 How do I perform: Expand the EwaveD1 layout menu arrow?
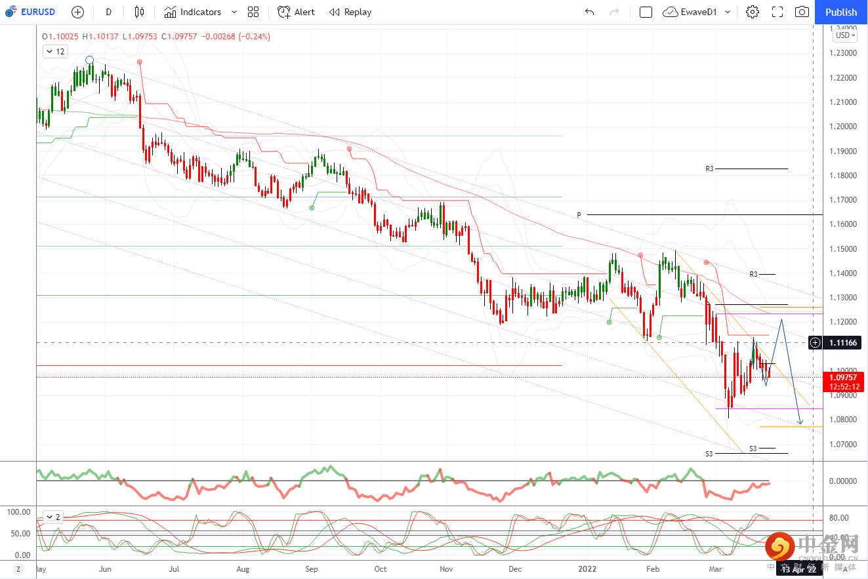(x=728, y=12)
